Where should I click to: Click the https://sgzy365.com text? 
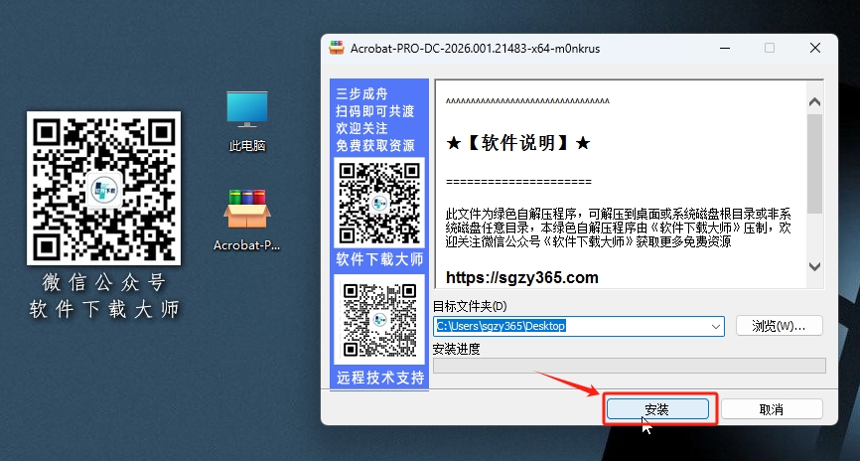coord(522,278)
